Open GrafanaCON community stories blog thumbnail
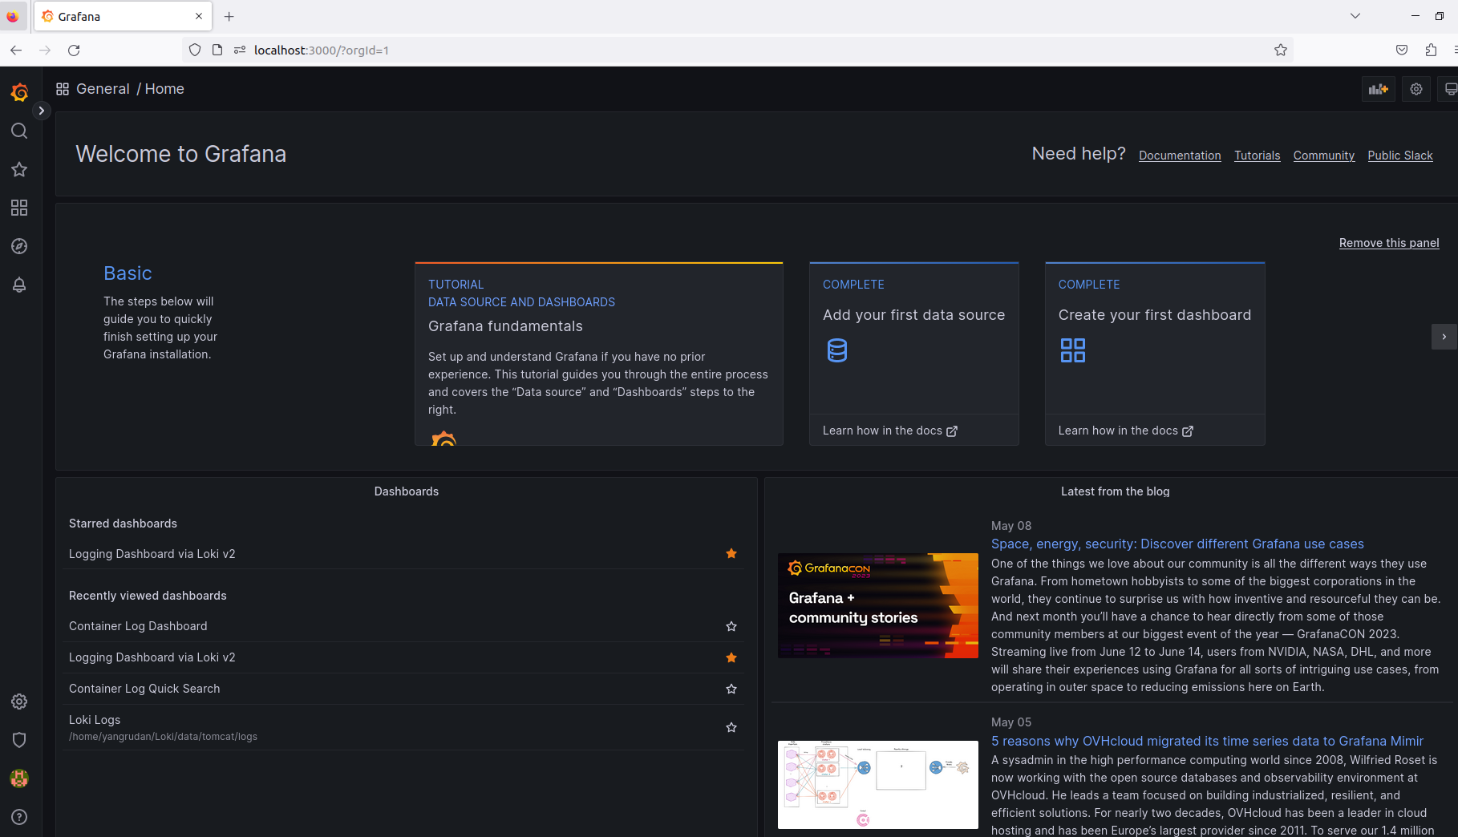Viewport: 1458px width, 837px height. click(877, 605)
